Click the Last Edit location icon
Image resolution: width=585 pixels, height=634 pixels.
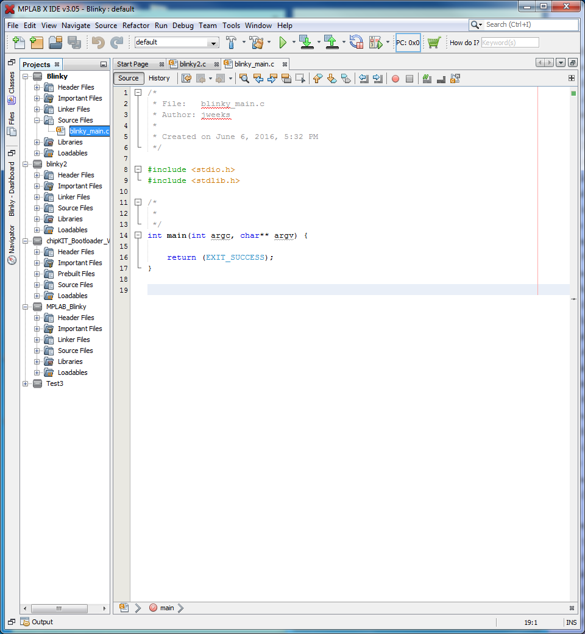pos(186,79)
